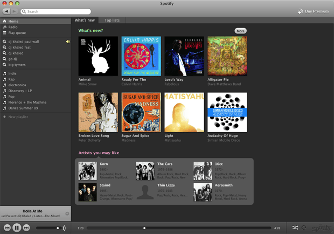334x234 pixels.
Task: Open the Indie playlist
Action: click(x=36, y=73)
